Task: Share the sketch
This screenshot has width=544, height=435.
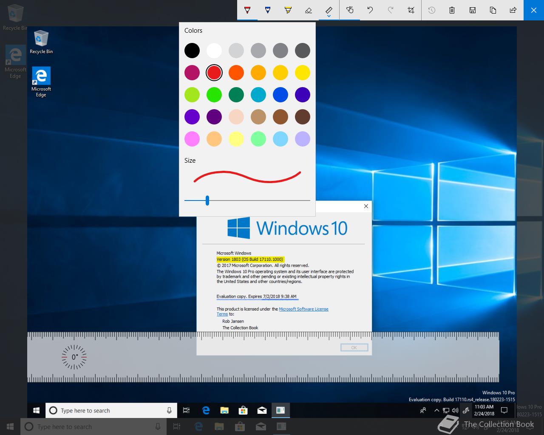Action: click(x=513, y=10)
